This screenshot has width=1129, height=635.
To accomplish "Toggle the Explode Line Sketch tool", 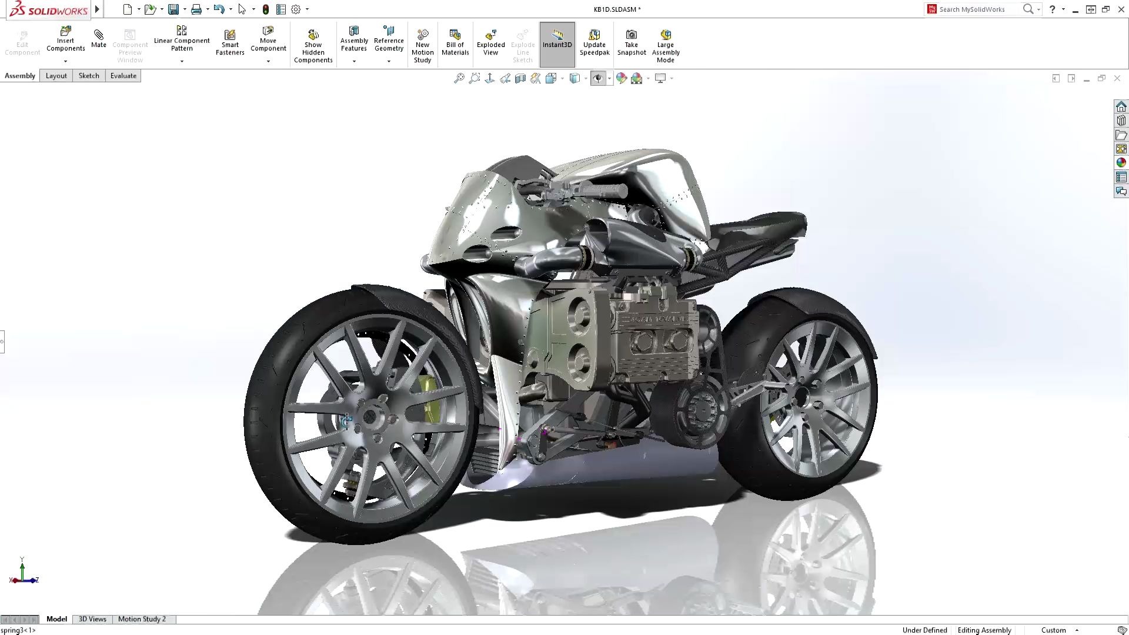I will coord(523,44).
